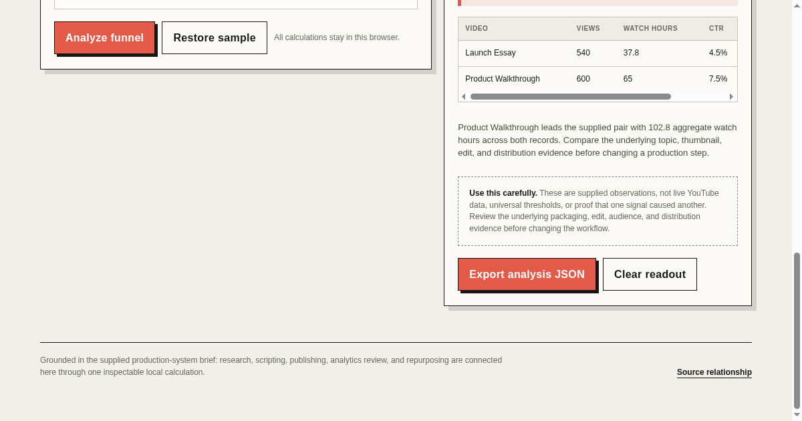Click the input field above Analyze funnel
Image resolution: width=802 pixels, height=421 pixels.
pos(236,4)
